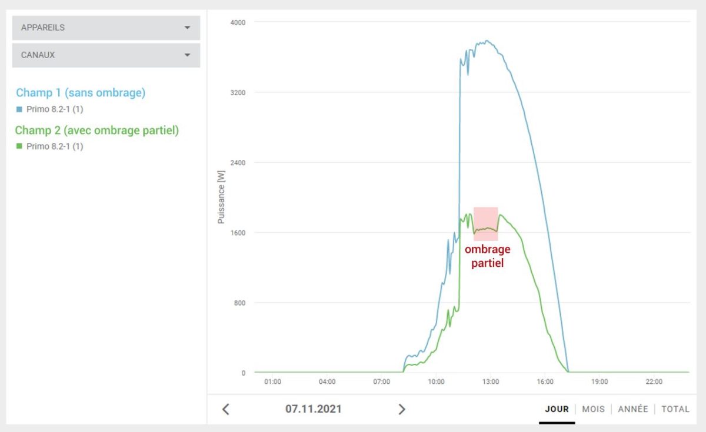This screenshot has width=706, height=432.
Task: Switch to the TOTAL tab
Action: click(x=675, y=409)
